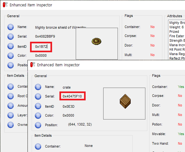Click copy icon beside crate Position
Screen dimensions: 185x152
(x=38, y=125)
